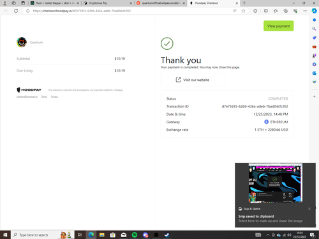Open Collections in the toolbar
319x239 pixels.
[286, 11]
